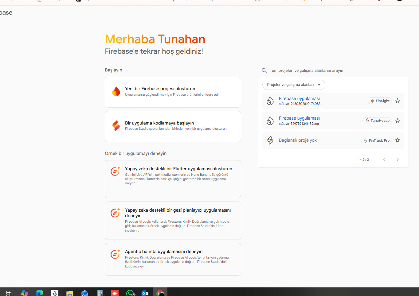Viewport: 419px width, 296px height.
Task: Go to the previous page of projects
Action: tap(384, 160)
